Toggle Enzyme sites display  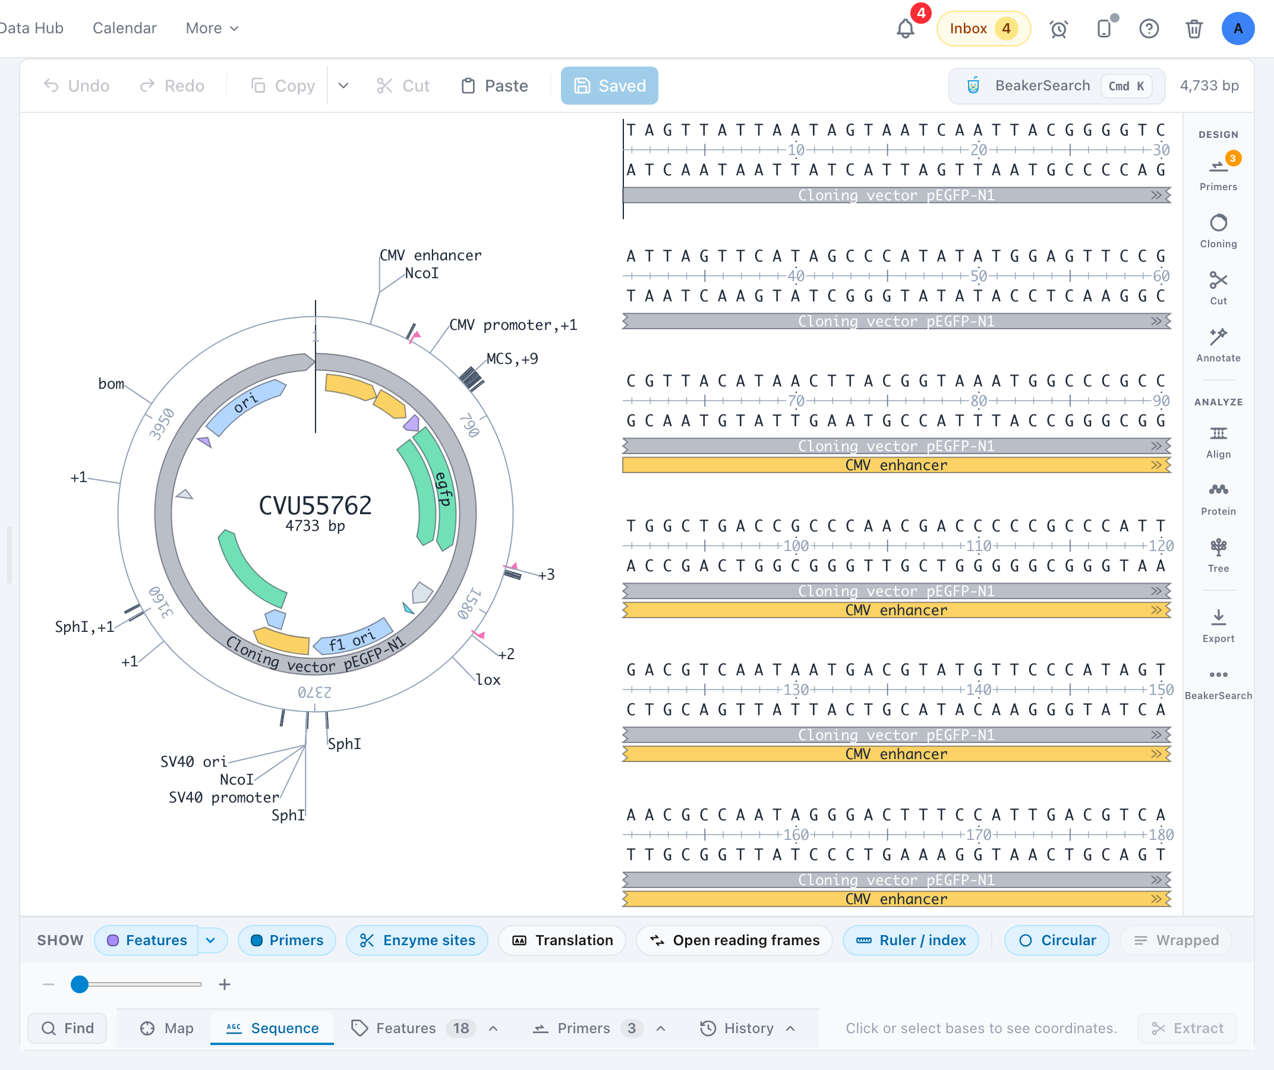(x=417, y=940)
